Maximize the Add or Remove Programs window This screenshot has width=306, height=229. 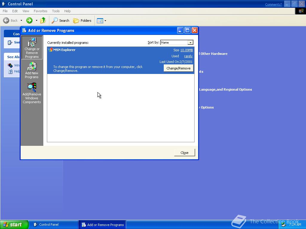187,30
